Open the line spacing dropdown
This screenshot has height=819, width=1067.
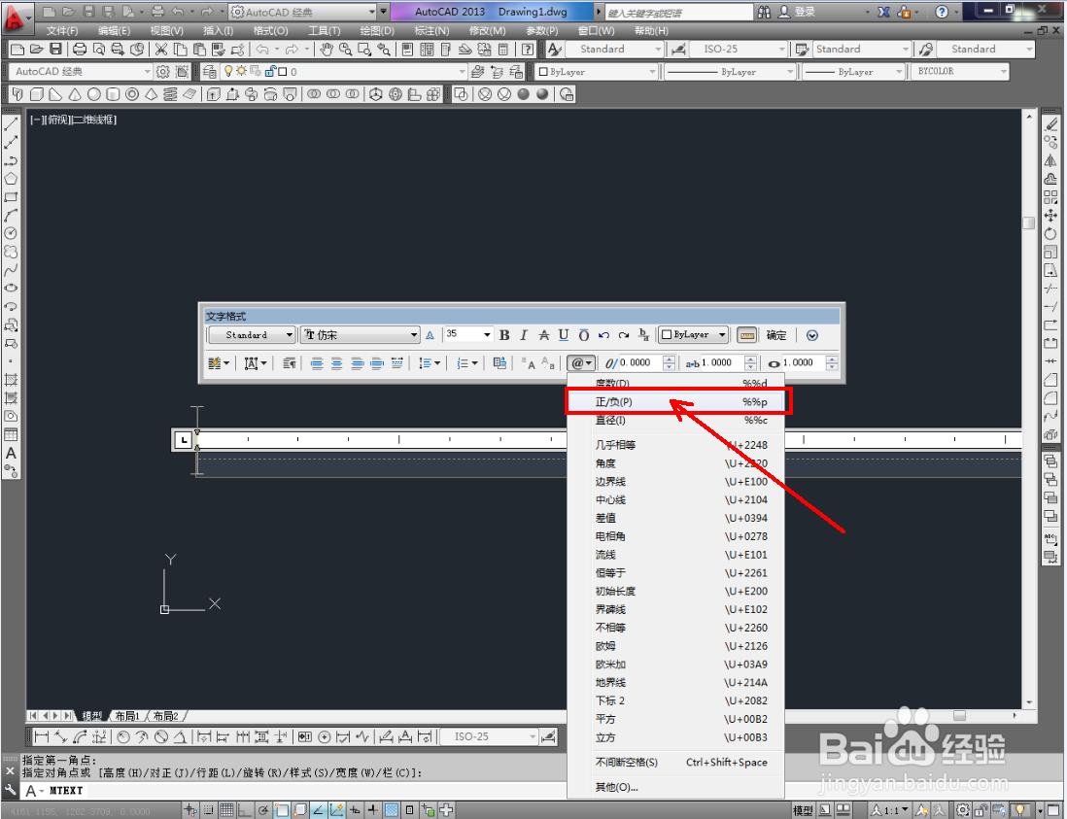430,363
